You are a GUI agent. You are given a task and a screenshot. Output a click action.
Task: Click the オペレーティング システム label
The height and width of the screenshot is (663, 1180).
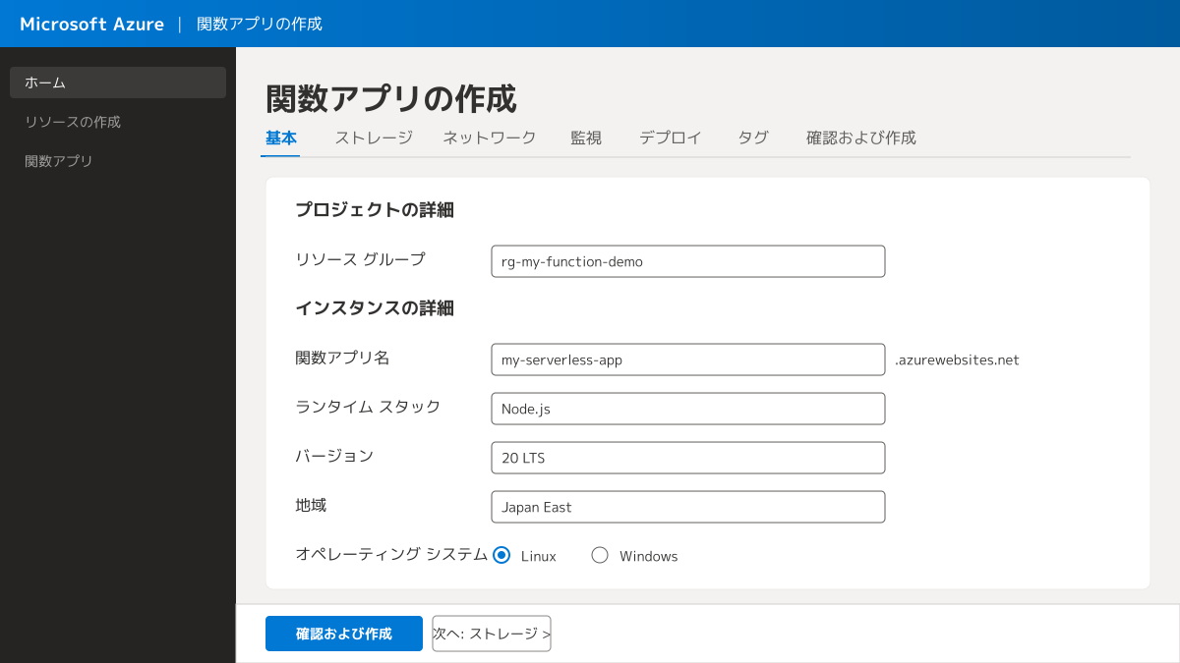click(391, 554)
